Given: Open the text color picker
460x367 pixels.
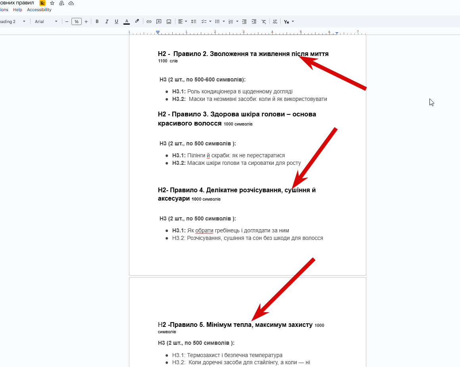Looking at the screenshot, I should 127,21.
